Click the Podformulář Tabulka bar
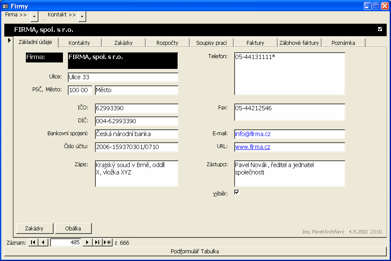391x261 pixels. (x=195, y=251)
